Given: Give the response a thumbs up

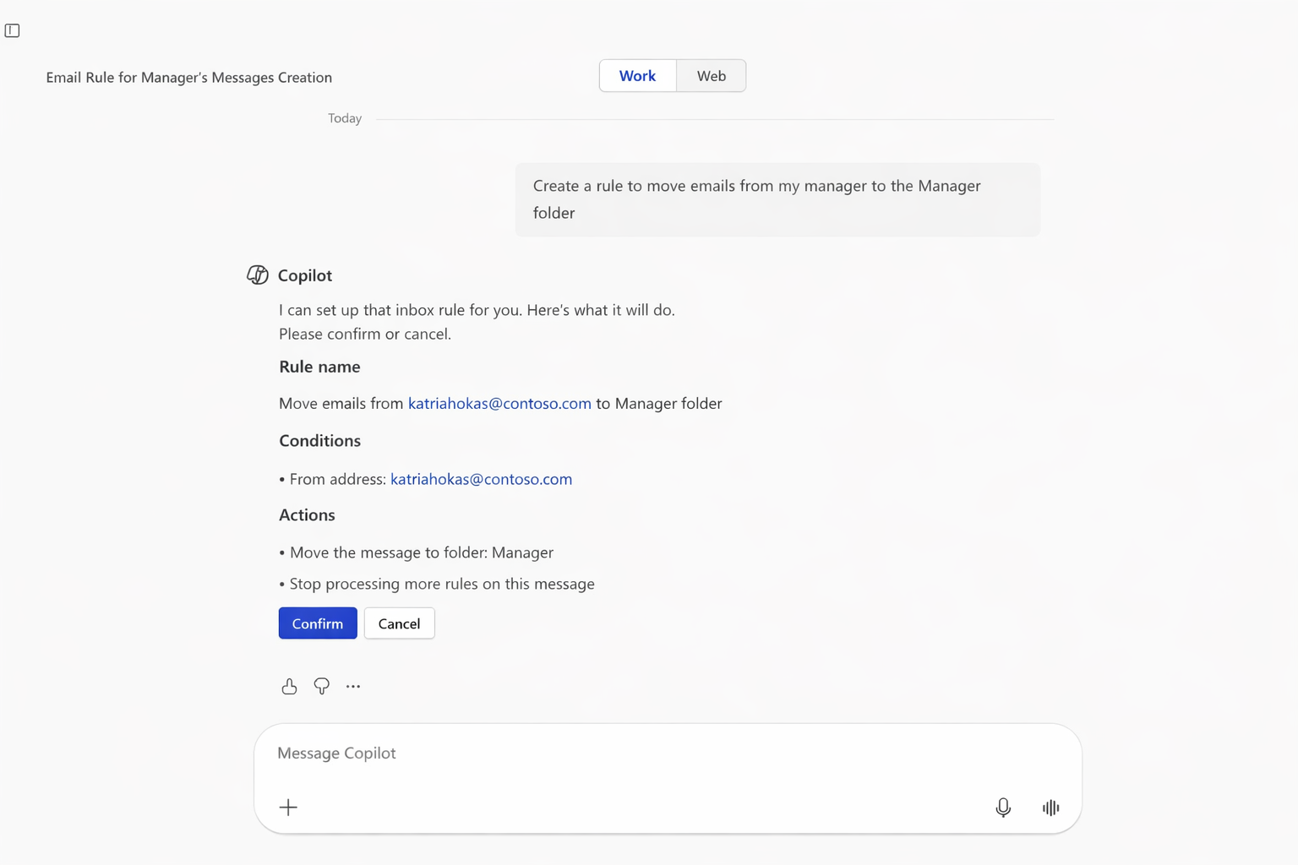Looking at the screenshot, I should tap(289, 687).
